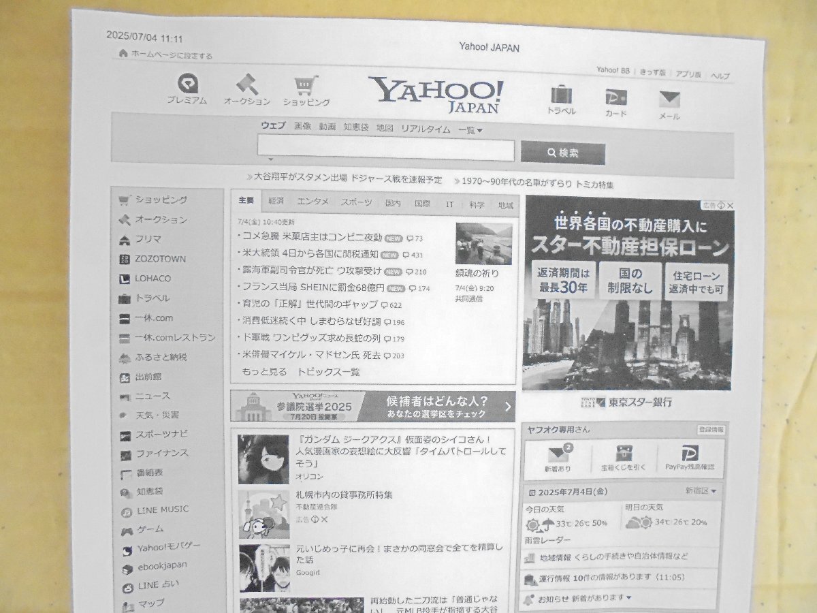Click sidebar LOHACO icon
Screen dimensions: 817x613
pyautogui.click(x=124, y=279)
